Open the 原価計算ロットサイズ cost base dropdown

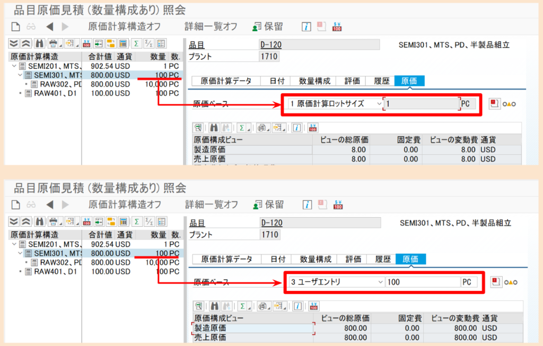pyautogui.click(x=379, y=103)
